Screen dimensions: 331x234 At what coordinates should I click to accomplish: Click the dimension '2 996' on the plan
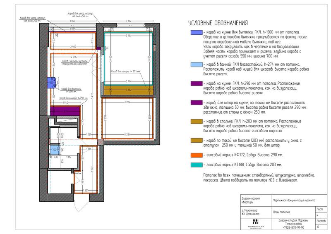click(x=74, y=57)
